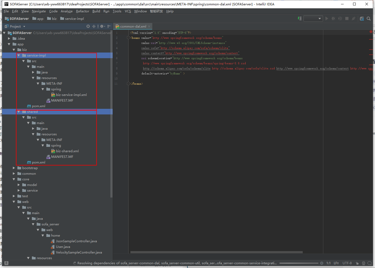
Task: Expand the .idea folder
Action: click(9, 39)
